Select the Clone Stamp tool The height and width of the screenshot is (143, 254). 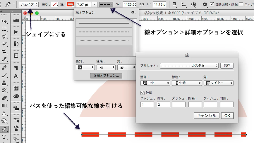pyautogui.click(x=4, y=83)
